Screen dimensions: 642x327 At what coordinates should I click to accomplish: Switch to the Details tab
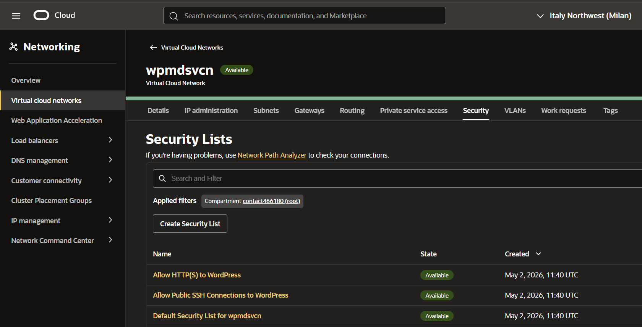click(x=158, y=111)
